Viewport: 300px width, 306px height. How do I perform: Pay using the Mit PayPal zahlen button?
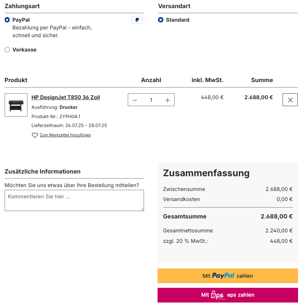coord(228,276)
